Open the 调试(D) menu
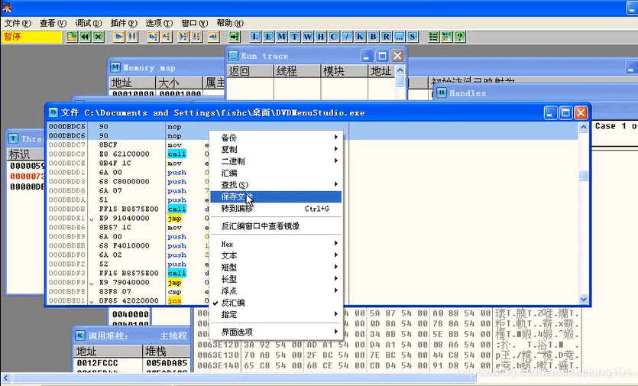The height and width of the screenshot is (386, 638). pyautogui.click(x=89, y=23)
